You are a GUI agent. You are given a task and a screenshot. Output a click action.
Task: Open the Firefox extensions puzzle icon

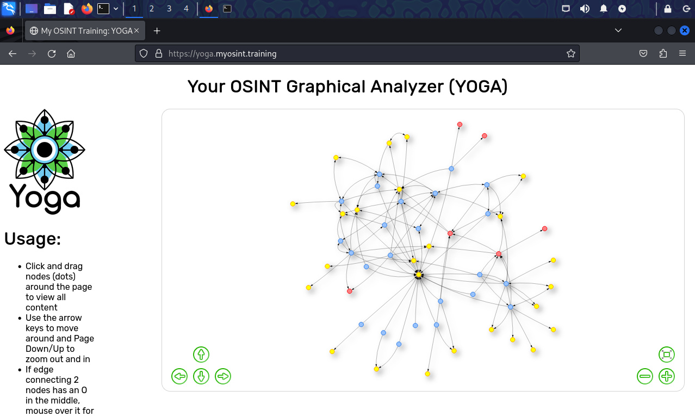662,54
